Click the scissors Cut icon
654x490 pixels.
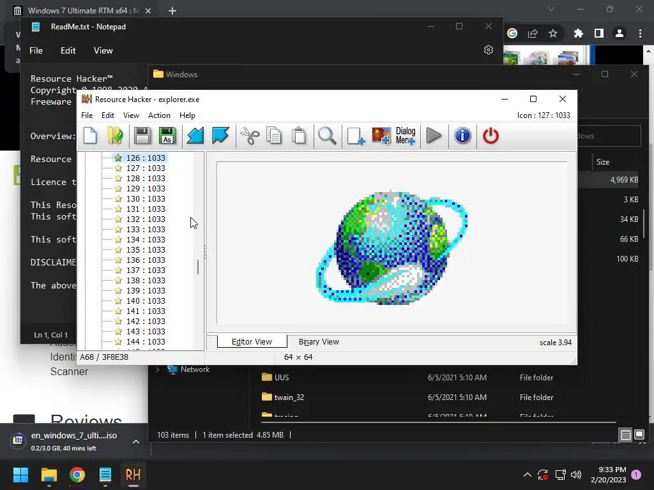tap(250, 136)
